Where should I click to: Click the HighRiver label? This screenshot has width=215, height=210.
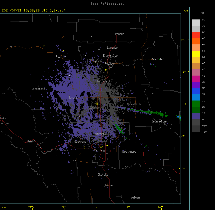107,185
